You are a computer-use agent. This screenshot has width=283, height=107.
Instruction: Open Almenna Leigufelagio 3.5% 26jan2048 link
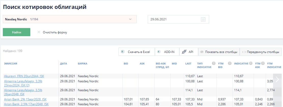click(x=23, y=92)
